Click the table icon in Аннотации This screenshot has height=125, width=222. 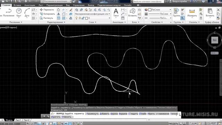tap(123, 18)
